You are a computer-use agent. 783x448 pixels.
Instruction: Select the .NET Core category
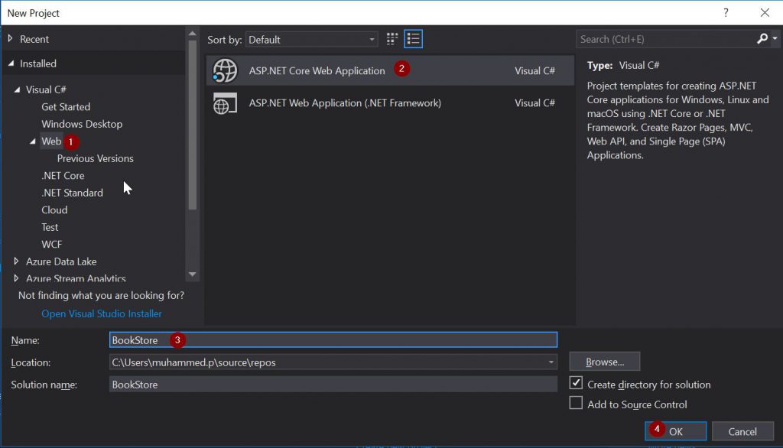63,176
